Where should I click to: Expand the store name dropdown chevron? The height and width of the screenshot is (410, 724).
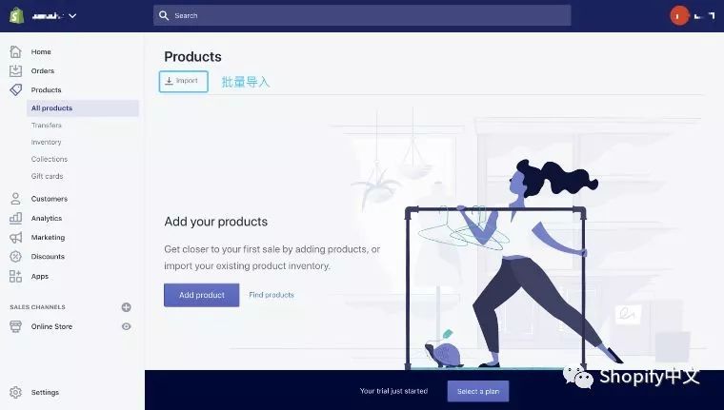[72, 15]
